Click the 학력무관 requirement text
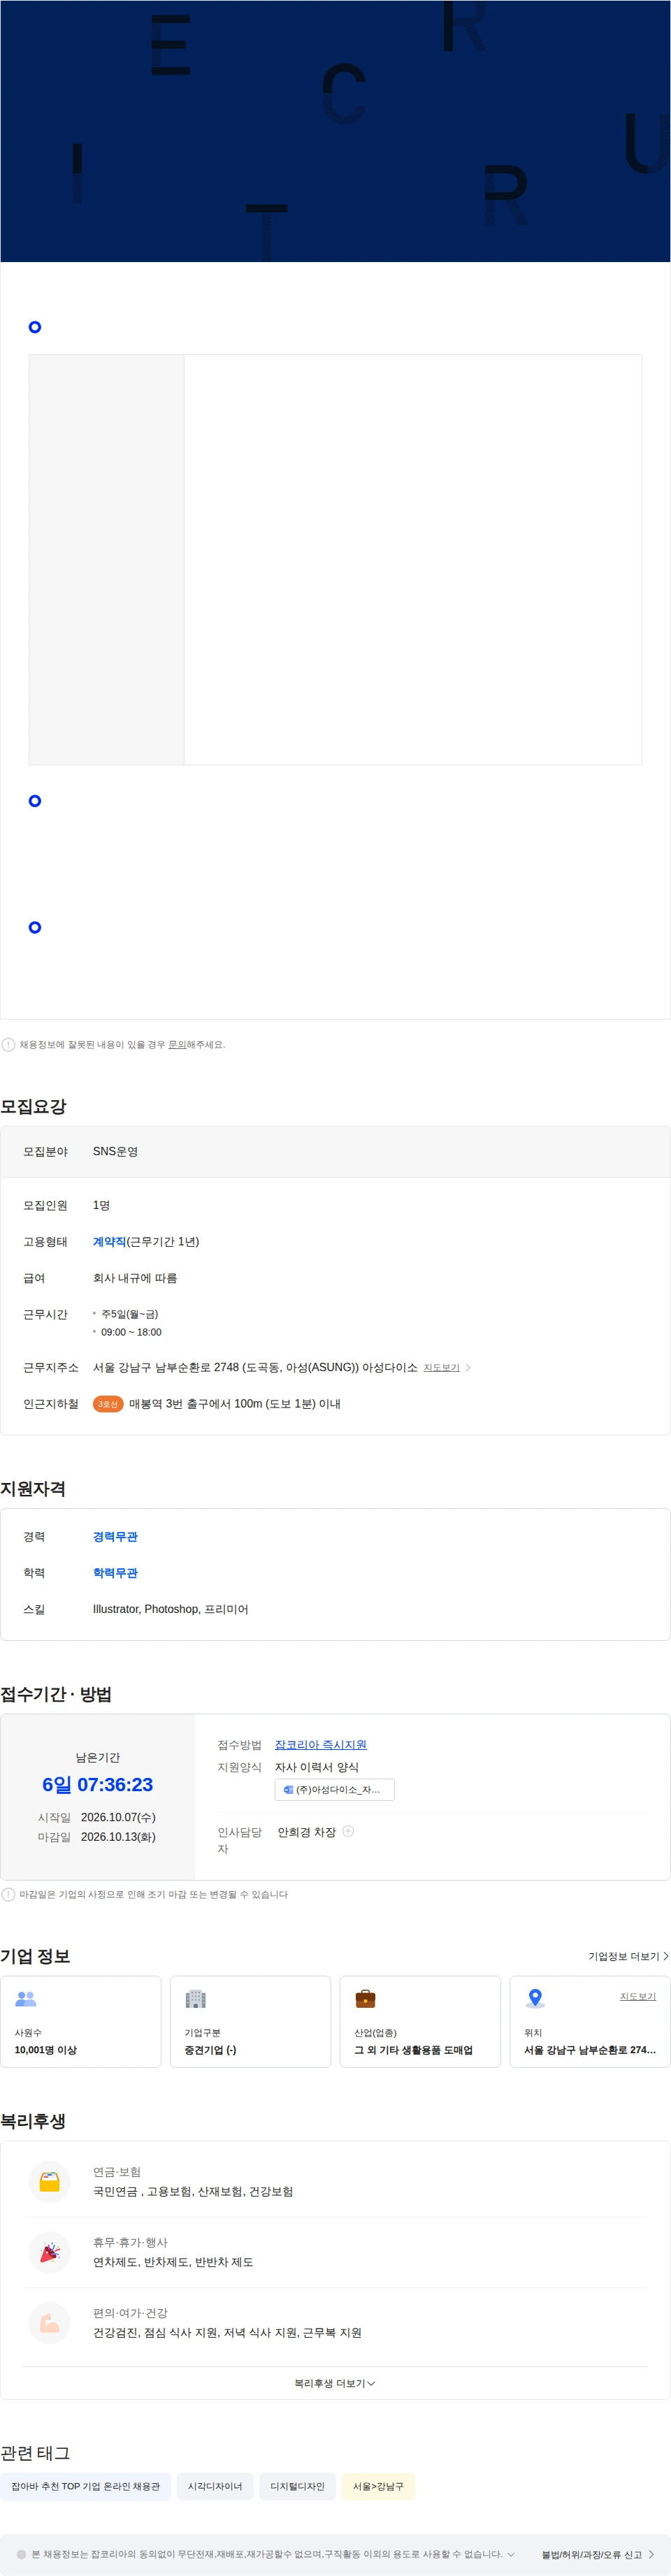The height and width of the screenshot is (2576, 671). 115,1572
